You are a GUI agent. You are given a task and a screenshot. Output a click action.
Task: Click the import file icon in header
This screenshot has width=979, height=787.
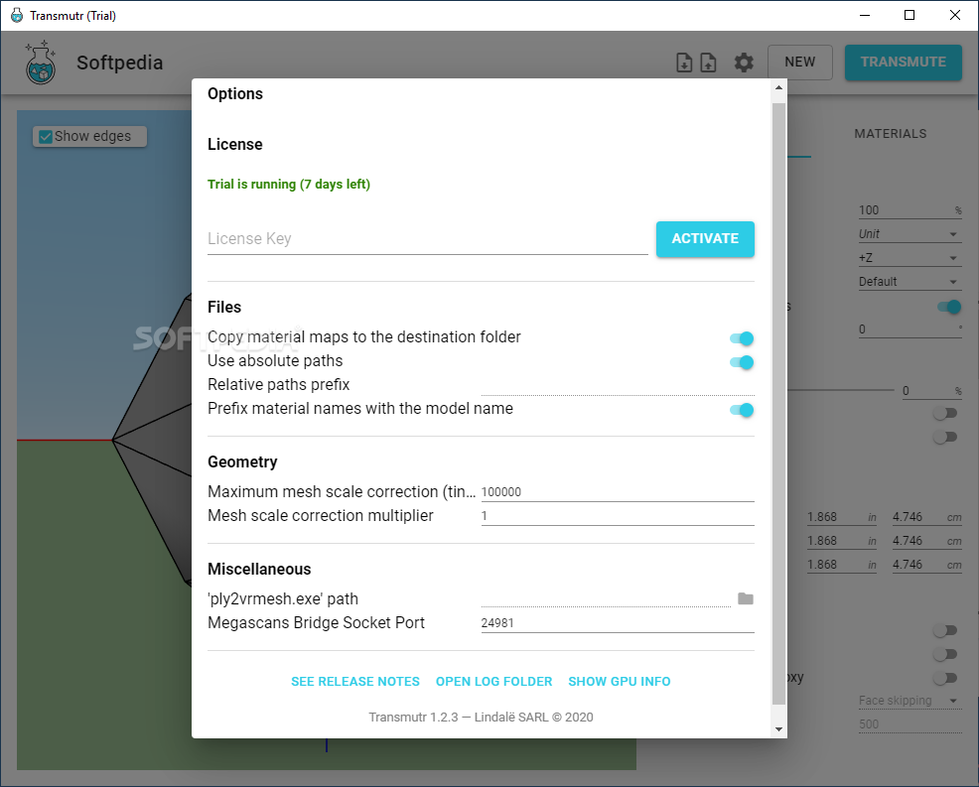684,63
